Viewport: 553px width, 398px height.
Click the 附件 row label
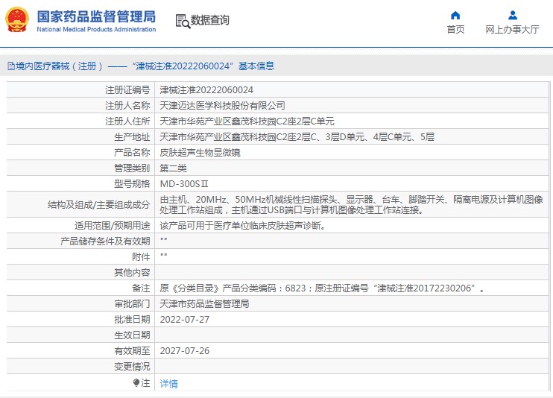click(x=141, y=257)
